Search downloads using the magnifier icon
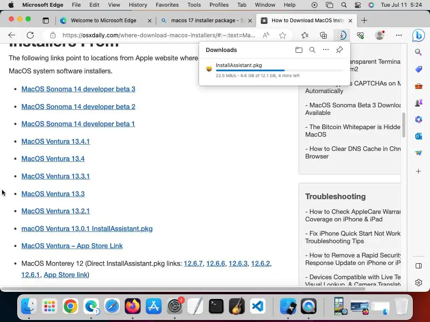The height and width of the screenshot is (322, 430). (x=312, y=50)
